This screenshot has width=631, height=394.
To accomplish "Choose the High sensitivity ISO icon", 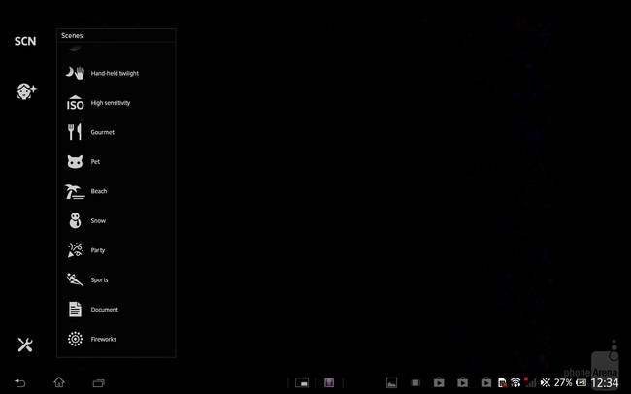I will click(75, 102).
